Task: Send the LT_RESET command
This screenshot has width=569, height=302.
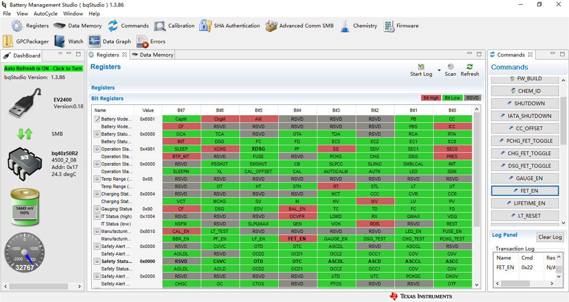Action: point(526,216)
